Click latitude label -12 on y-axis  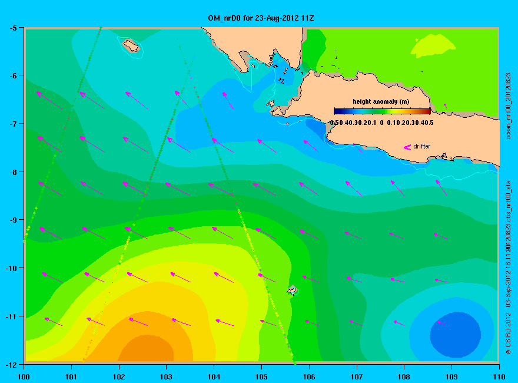pyautogui.click(x=11, y=365)
